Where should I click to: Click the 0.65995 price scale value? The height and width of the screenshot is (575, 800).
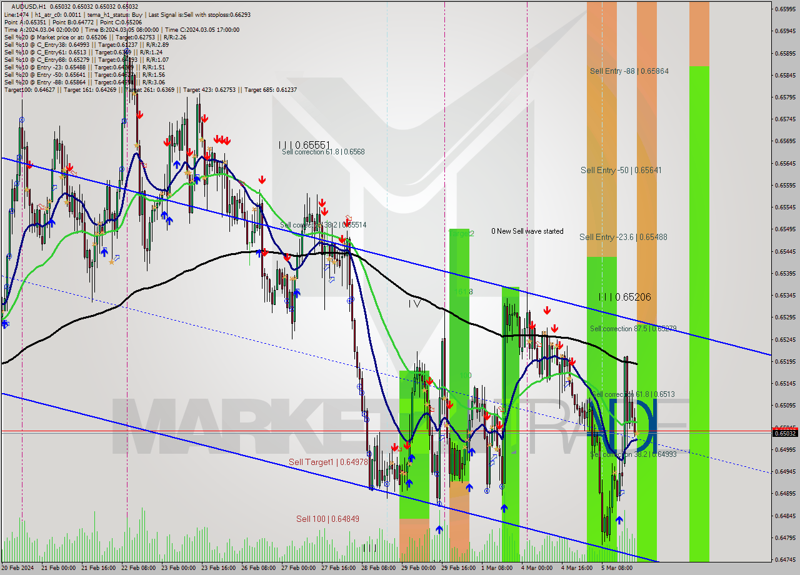[x=786, y=9]
